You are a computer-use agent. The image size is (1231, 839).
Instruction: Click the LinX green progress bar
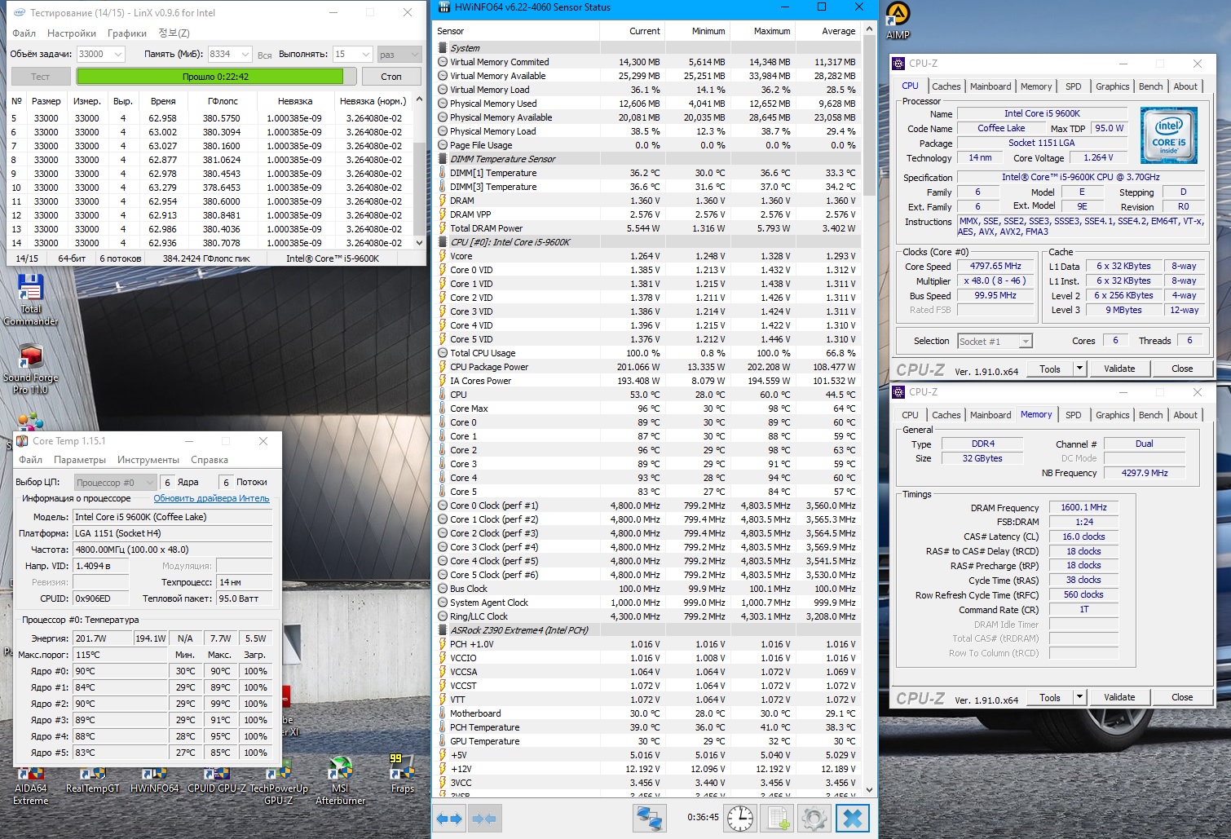pyautogui.click(x=216, y=77)
